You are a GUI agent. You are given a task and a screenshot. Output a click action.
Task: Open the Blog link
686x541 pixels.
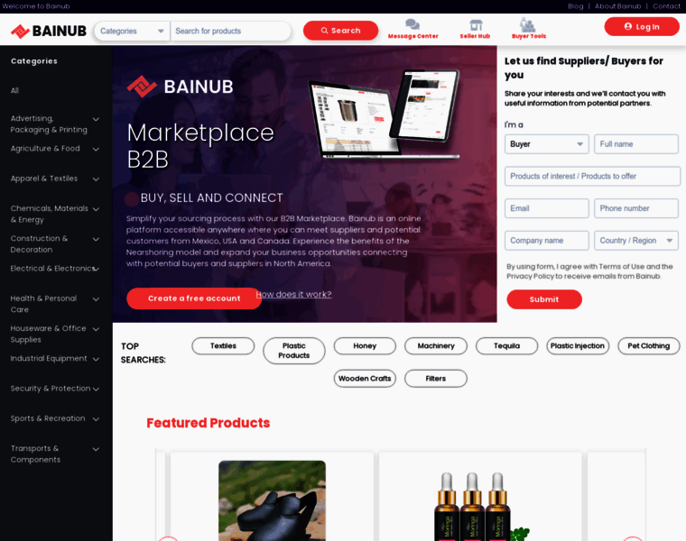point(575,6)
